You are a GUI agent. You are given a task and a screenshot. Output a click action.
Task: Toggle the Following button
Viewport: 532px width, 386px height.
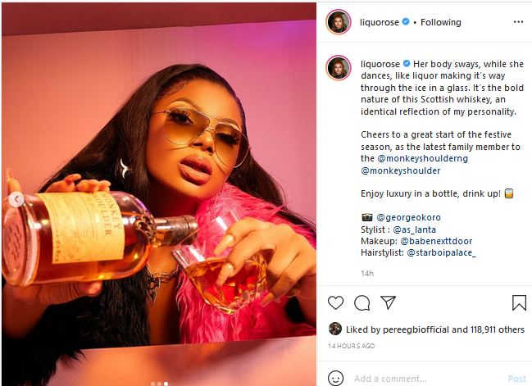(440, 22)
